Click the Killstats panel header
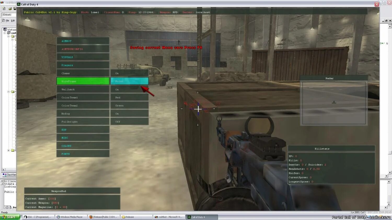 [x=331, y=148]
